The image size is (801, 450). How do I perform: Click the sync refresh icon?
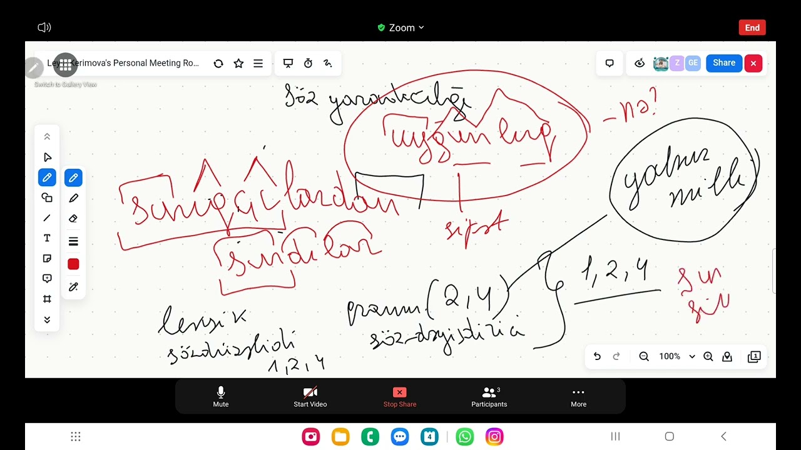[x=218, y=63]
